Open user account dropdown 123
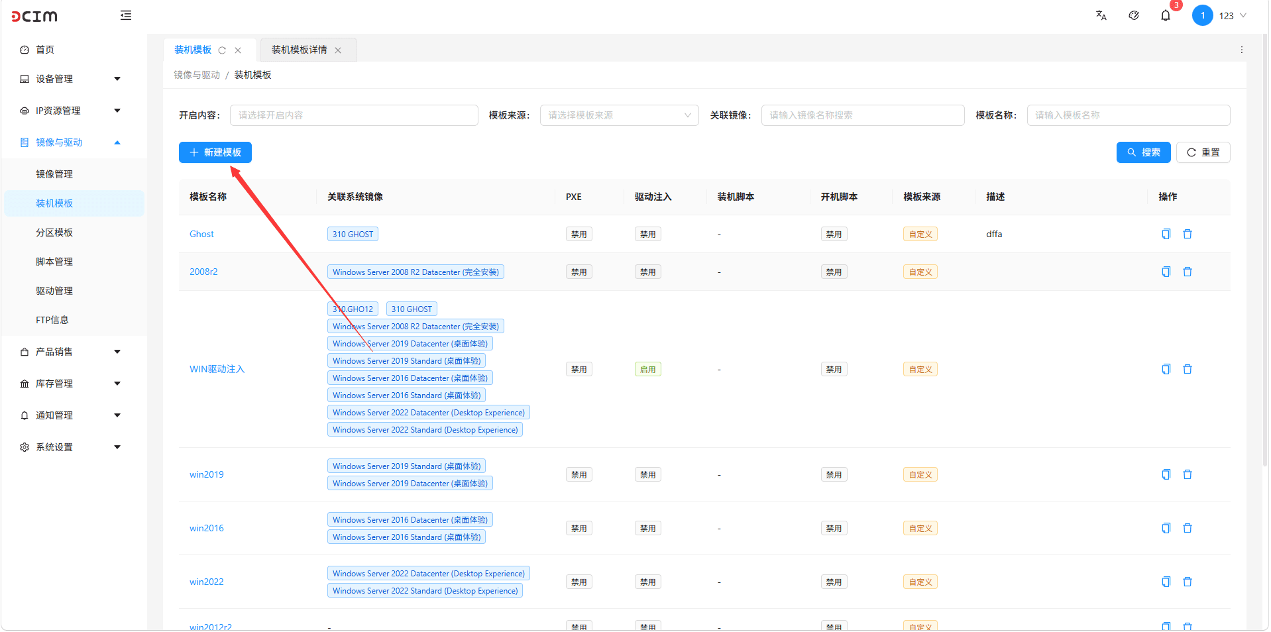Screen dimensions: 1271x632 coord(1233,16)
